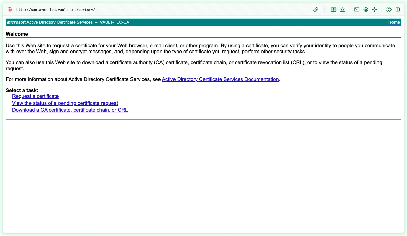The image size is (407, 236).
Task: Click the insecure connection lock icon
Action: [10, 10]
